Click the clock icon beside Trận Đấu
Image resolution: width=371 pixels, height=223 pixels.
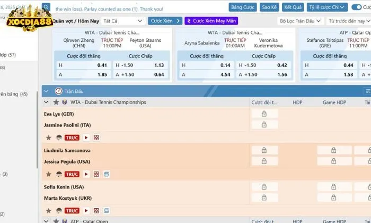58,91
